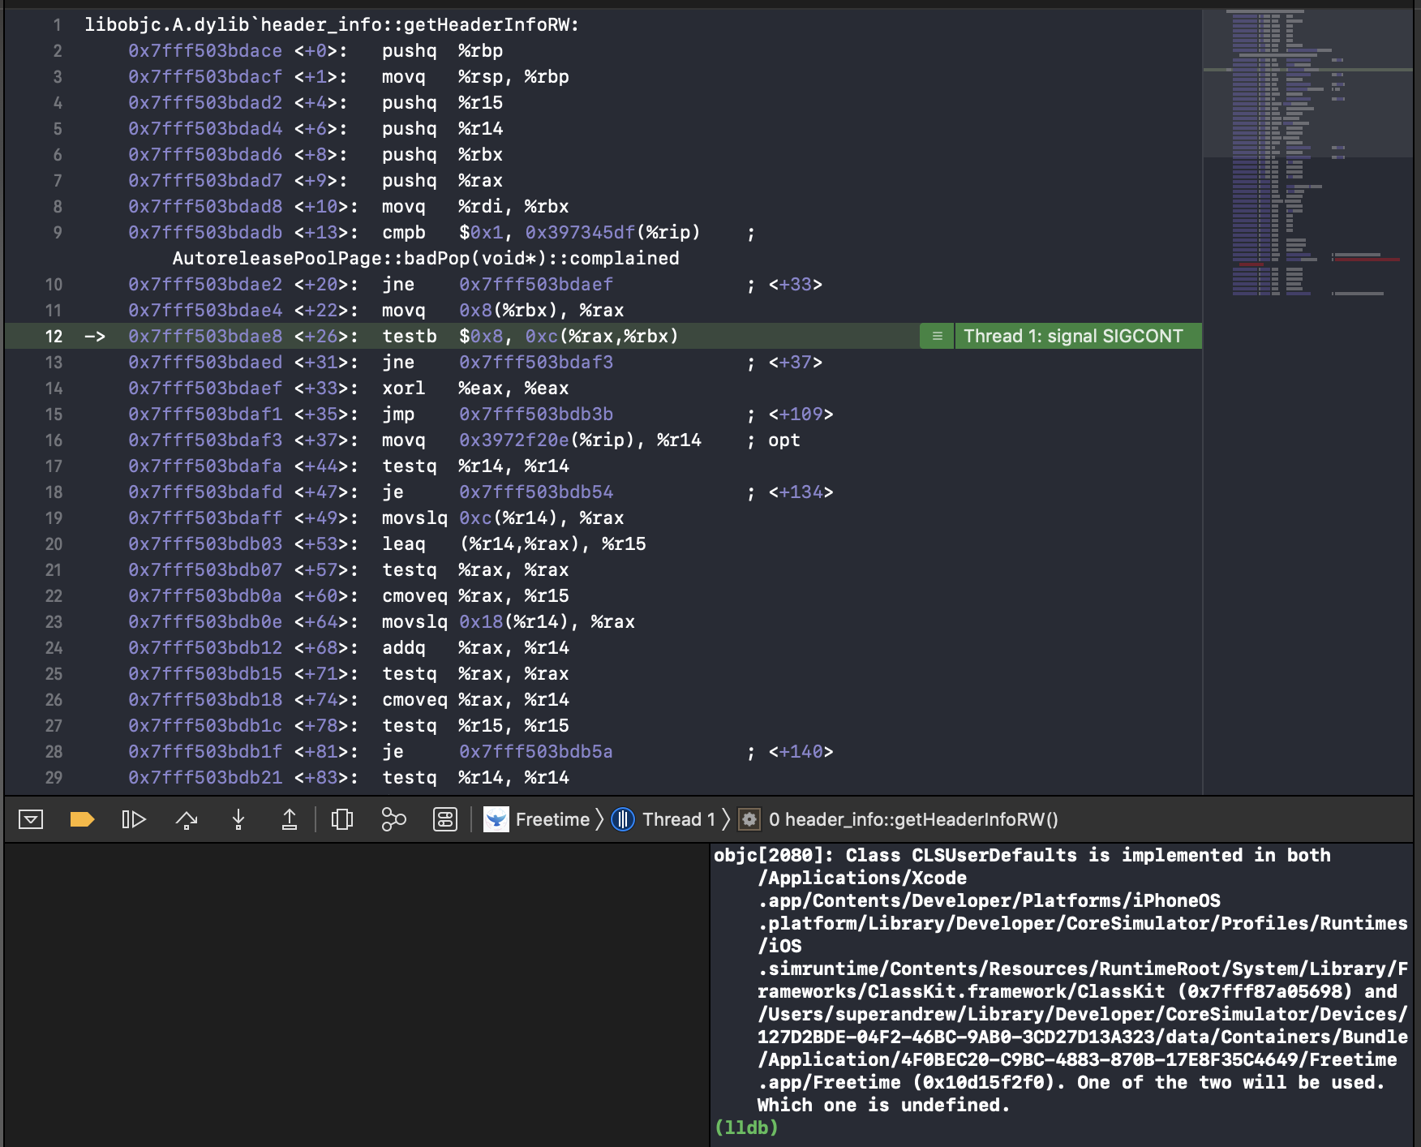Click the Step Into icon
Image resolution: width=1421 pixels, height=1147 pixels.
coord(238,819)
